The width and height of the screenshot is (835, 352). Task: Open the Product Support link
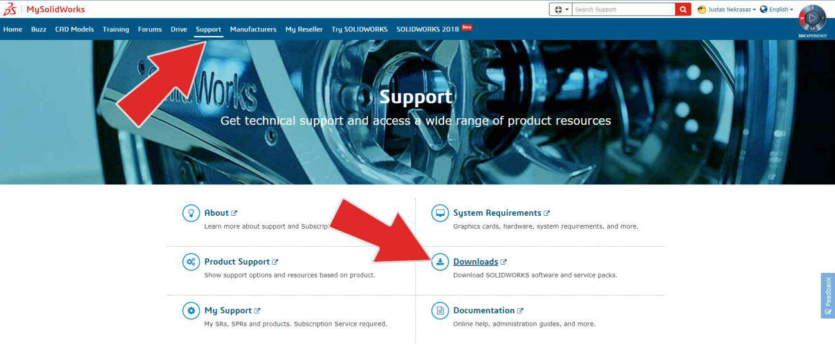tap(237, 262)
